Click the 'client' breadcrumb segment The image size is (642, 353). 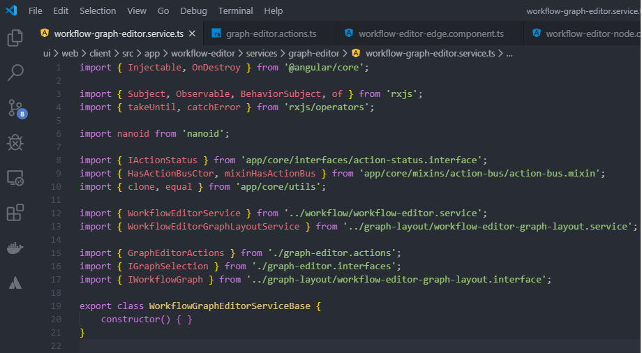[x=100, y=53]
